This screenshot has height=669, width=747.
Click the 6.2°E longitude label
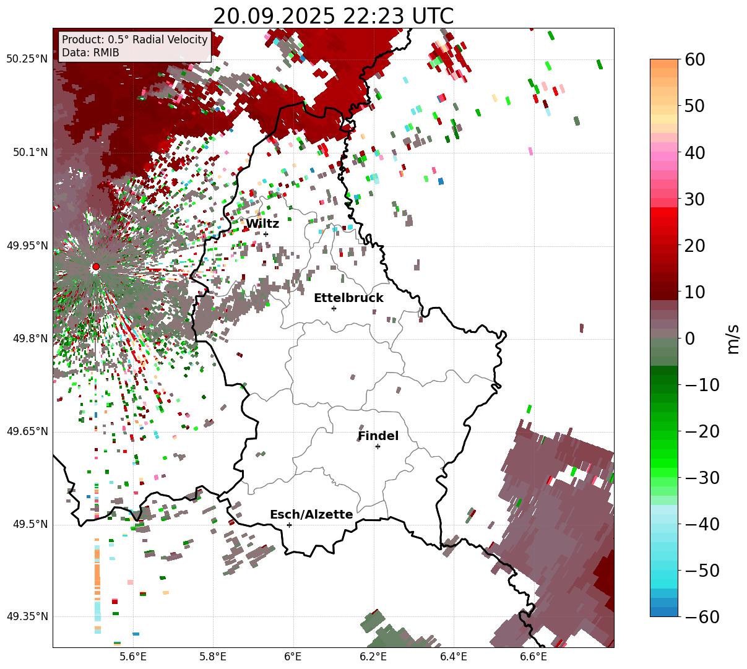374,656
